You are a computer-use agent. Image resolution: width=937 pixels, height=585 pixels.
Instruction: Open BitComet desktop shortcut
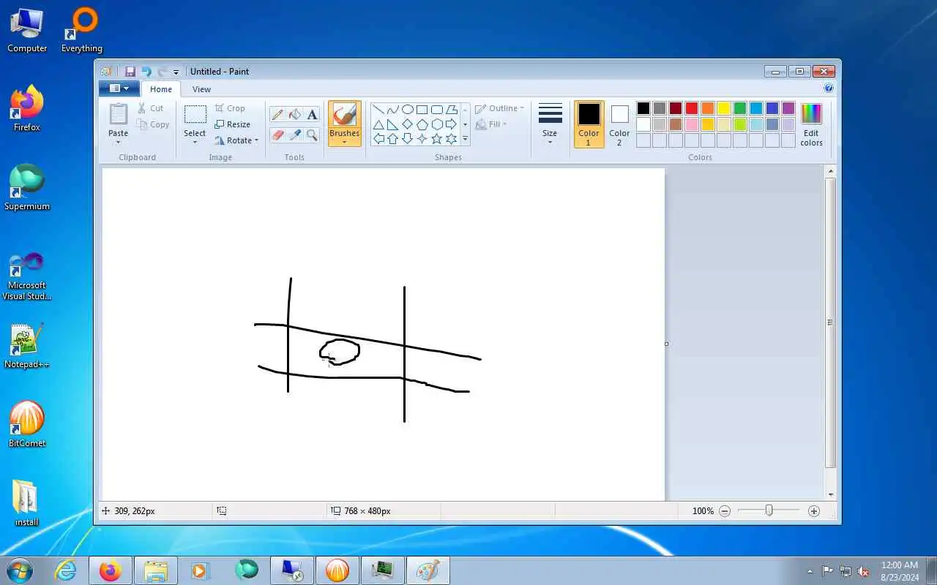coord(27,425)
